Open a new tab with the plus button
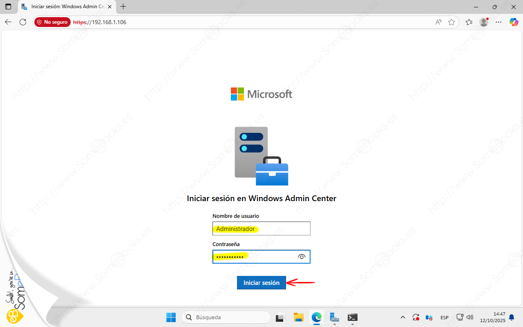This screenshot has width=523, height=327. 123,7
